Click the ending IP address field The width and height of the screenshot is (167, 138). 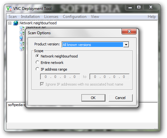click(110, 77)
